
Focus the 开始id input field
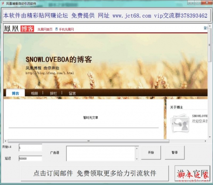(x=30, y=148)
